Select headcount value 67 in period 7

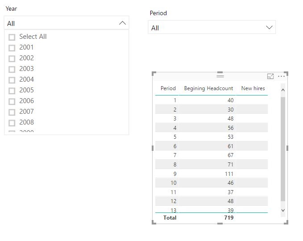point(230,155)
